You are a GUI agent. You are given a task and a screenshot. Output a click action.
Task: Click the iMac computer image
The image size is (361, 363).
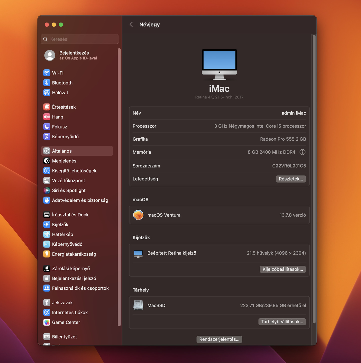tap(219, 64)
